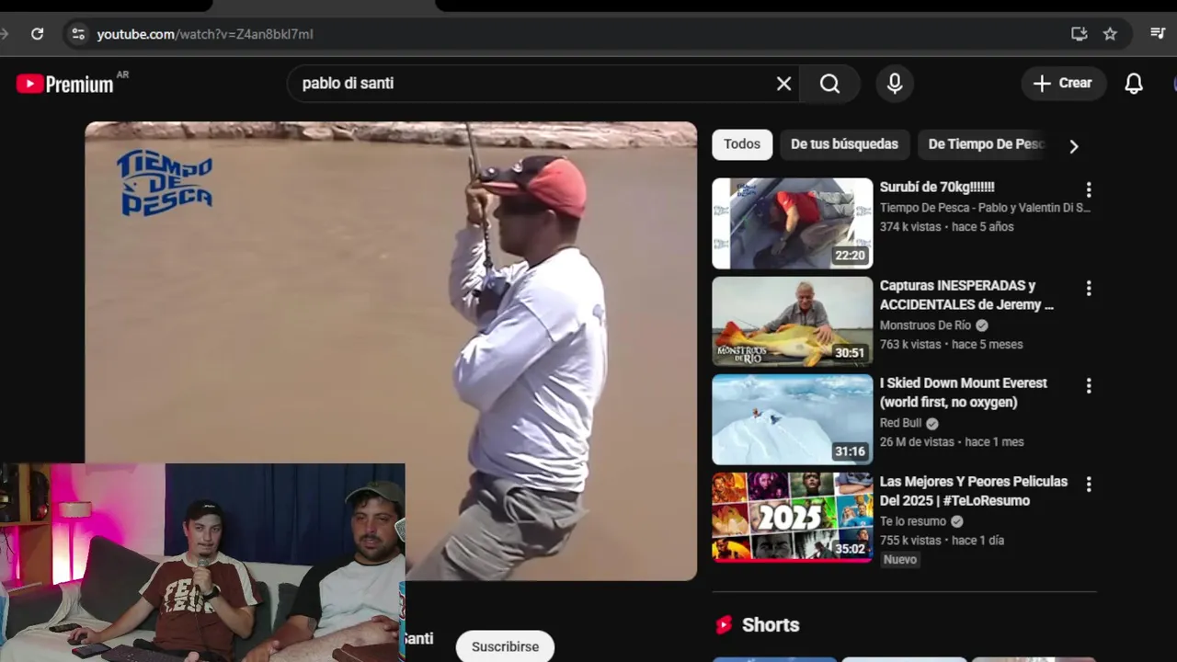
Task: Visit 'Te lo resumo' channel link
Action: [913, 521]
